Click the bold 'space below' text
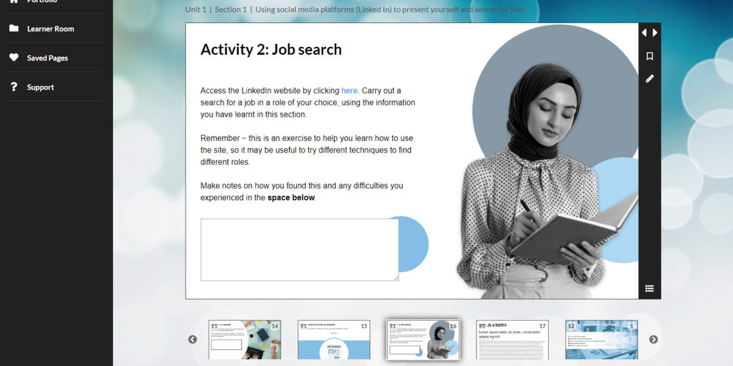The height and width of the screenshot is (366, 733). [291, 198]
